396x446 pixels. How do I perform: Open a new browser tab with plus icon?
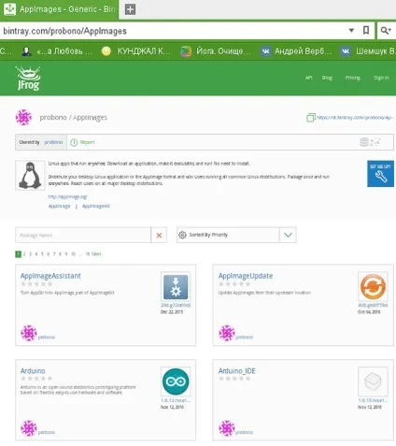click(130, 9)
